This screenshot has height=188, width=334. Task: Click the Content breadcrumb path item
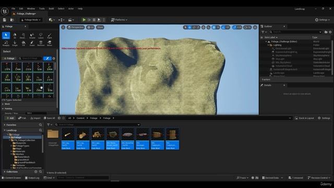pos(80,118)
